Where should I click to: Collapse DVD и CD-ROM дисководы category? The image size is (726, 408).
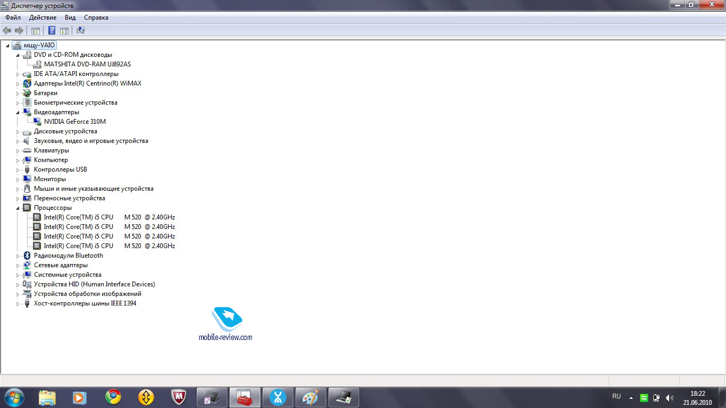pyautogui.click(x=18, y=55)
